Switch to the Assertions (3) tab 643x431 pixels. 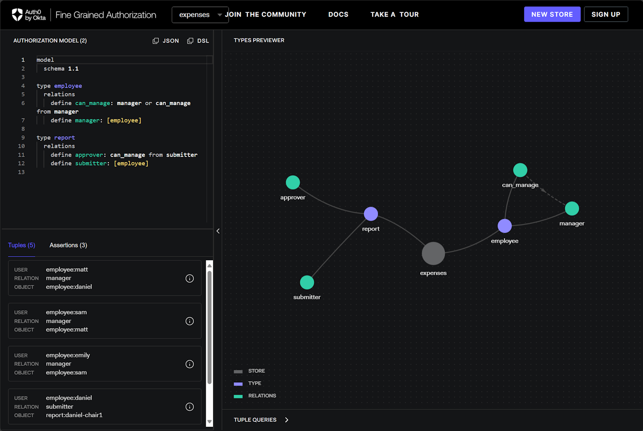coord(68,245)
